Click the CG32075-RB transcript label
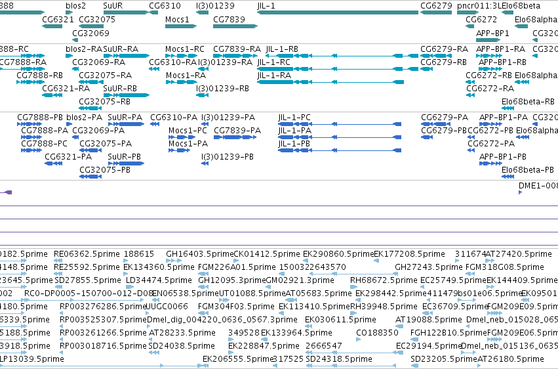Image resolution: width=558 pixels, height=369 pixels. pyautogui.click(x=105, y=102)
